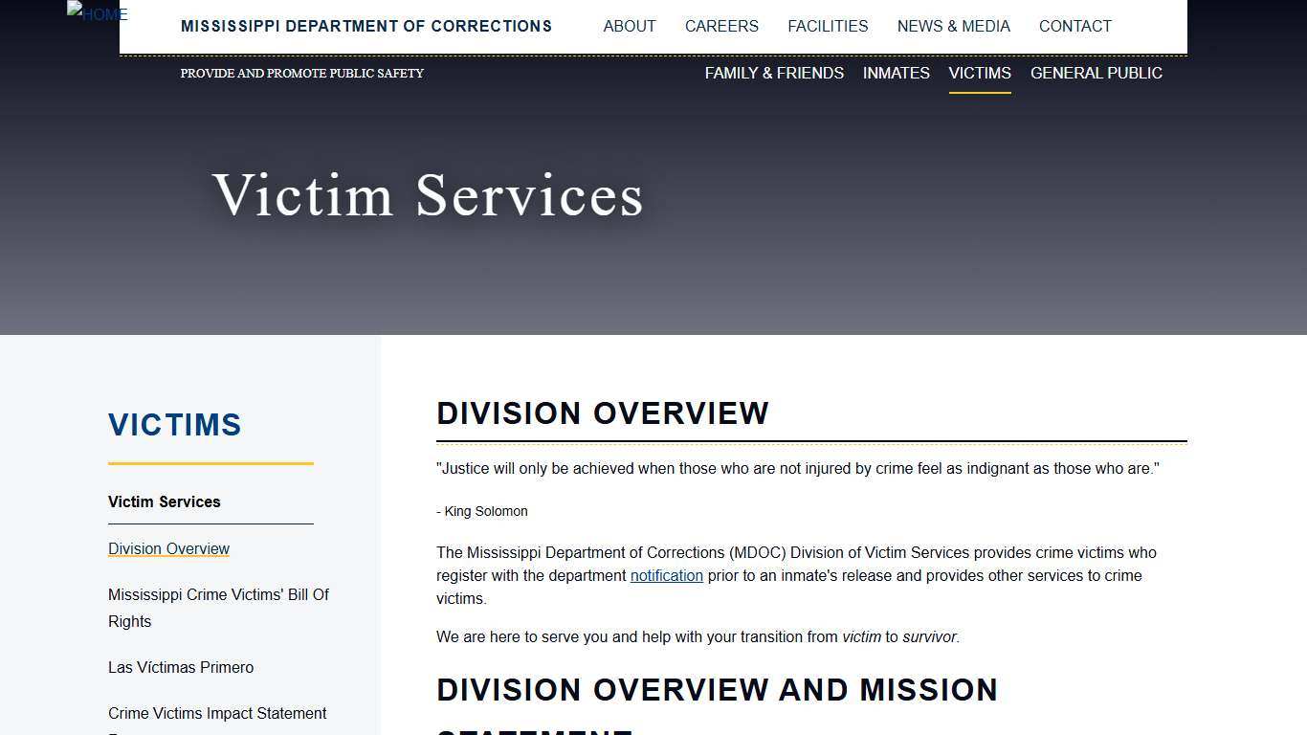Click the HOME logo image link
Viewport: 1307px width, 735px height.
(x=96, y=13)
